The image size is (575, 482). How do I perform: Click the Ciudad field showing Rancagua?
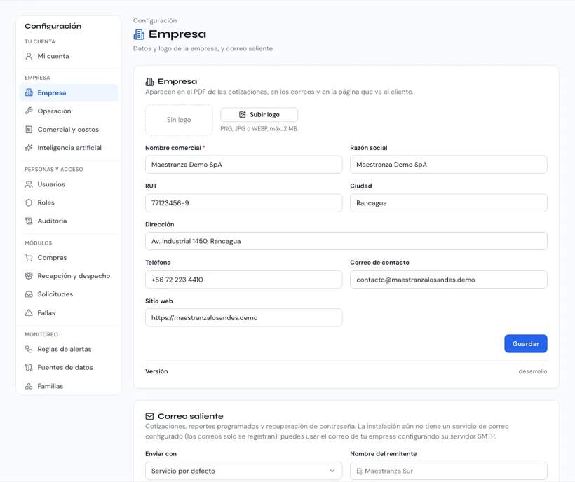click(x=449, y=203)
